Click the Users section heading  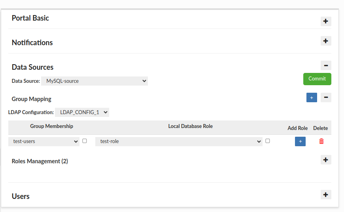[21, 196]
